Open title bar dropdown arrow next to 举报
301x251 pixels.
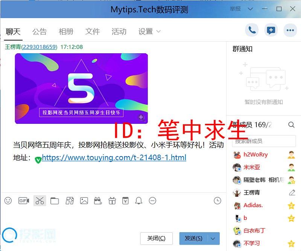pos(250,9)
